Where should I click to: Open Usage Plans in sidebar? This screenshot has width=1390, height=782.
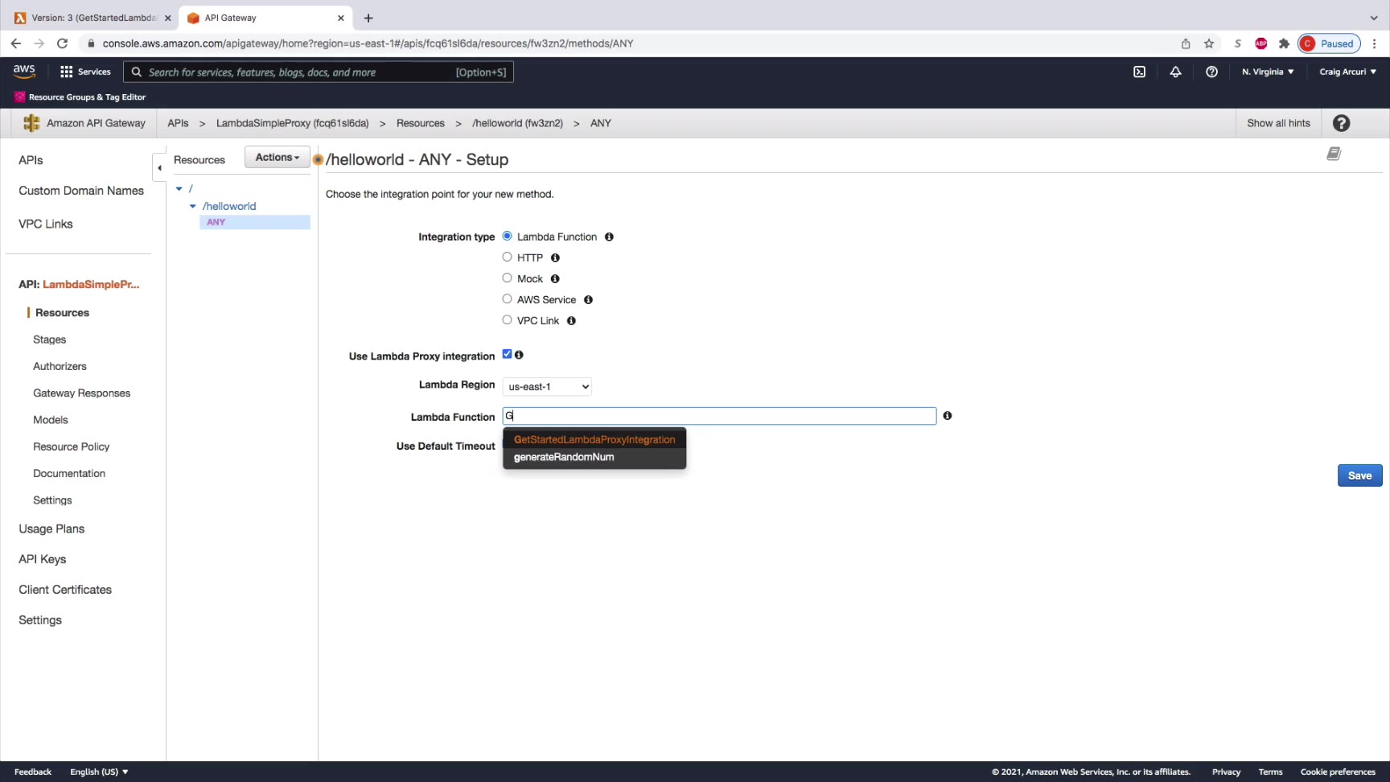coord(51,529)
